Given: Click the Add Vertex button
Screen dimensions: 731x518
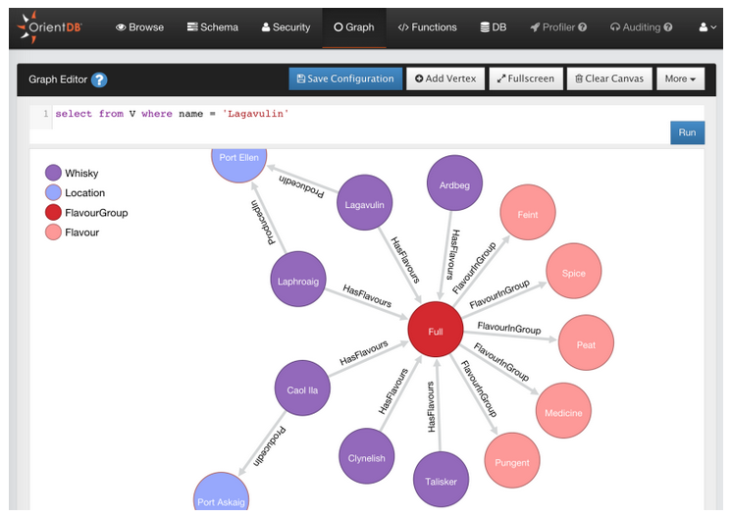Looking at the screenshot, I should pos(445,78).
